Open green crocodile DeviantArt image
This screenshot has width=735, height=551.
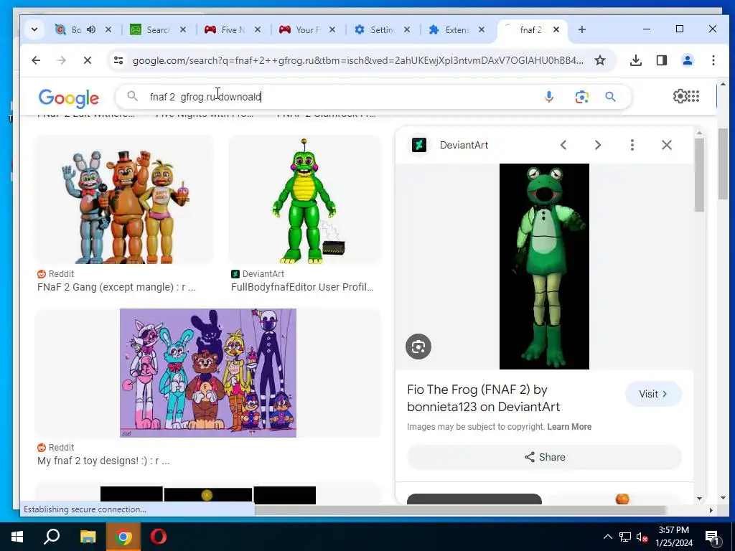coord(304,199)
